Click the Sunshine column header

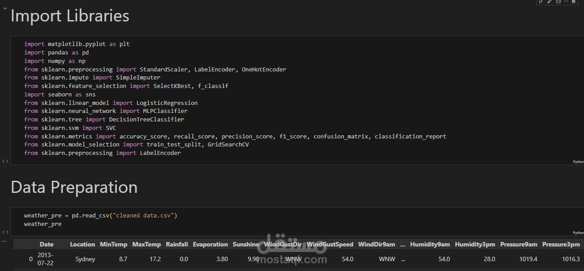(x=246, y=244)
